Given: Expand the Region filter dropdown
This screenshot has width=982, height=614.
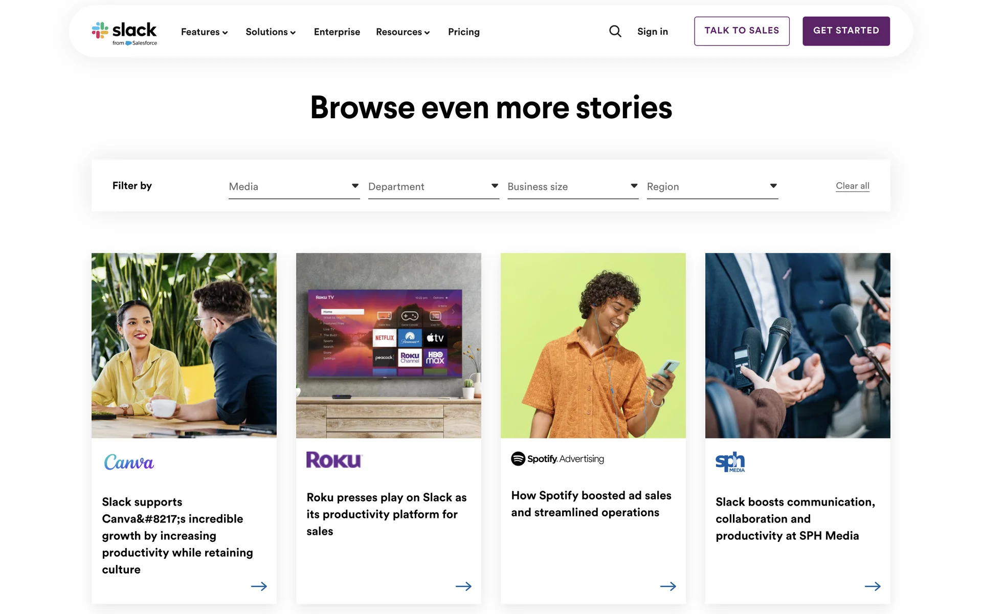Looking at the screenshot, I should pyautogui.click(x=712, y=187).
